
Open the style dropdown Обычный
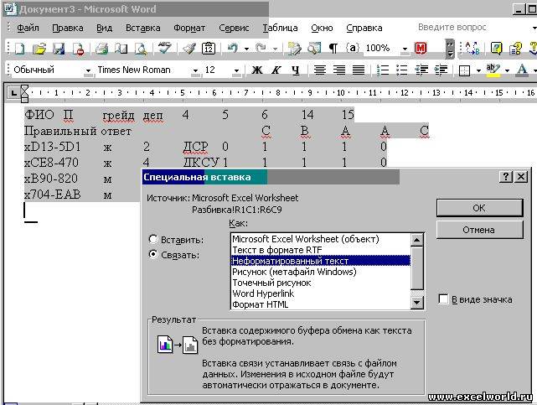click(88, 70)
